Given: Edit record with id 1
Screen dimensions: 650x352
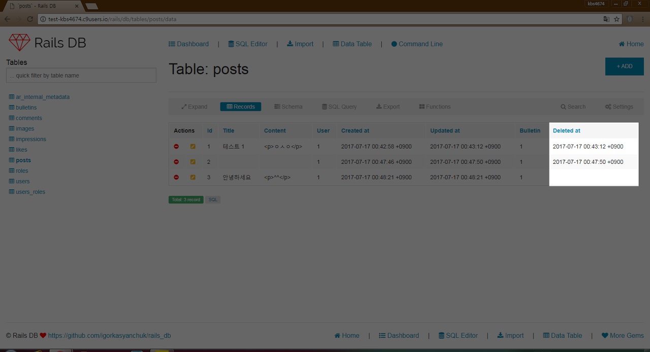Looking at the screenshot, I should (192, 147).
